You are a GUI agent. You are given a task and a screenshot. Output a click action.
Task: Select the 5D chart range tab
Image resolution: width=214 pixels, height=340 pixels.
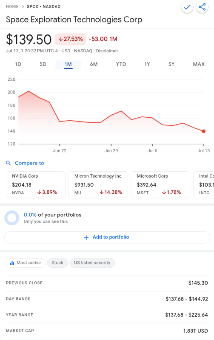pos(43,64)
